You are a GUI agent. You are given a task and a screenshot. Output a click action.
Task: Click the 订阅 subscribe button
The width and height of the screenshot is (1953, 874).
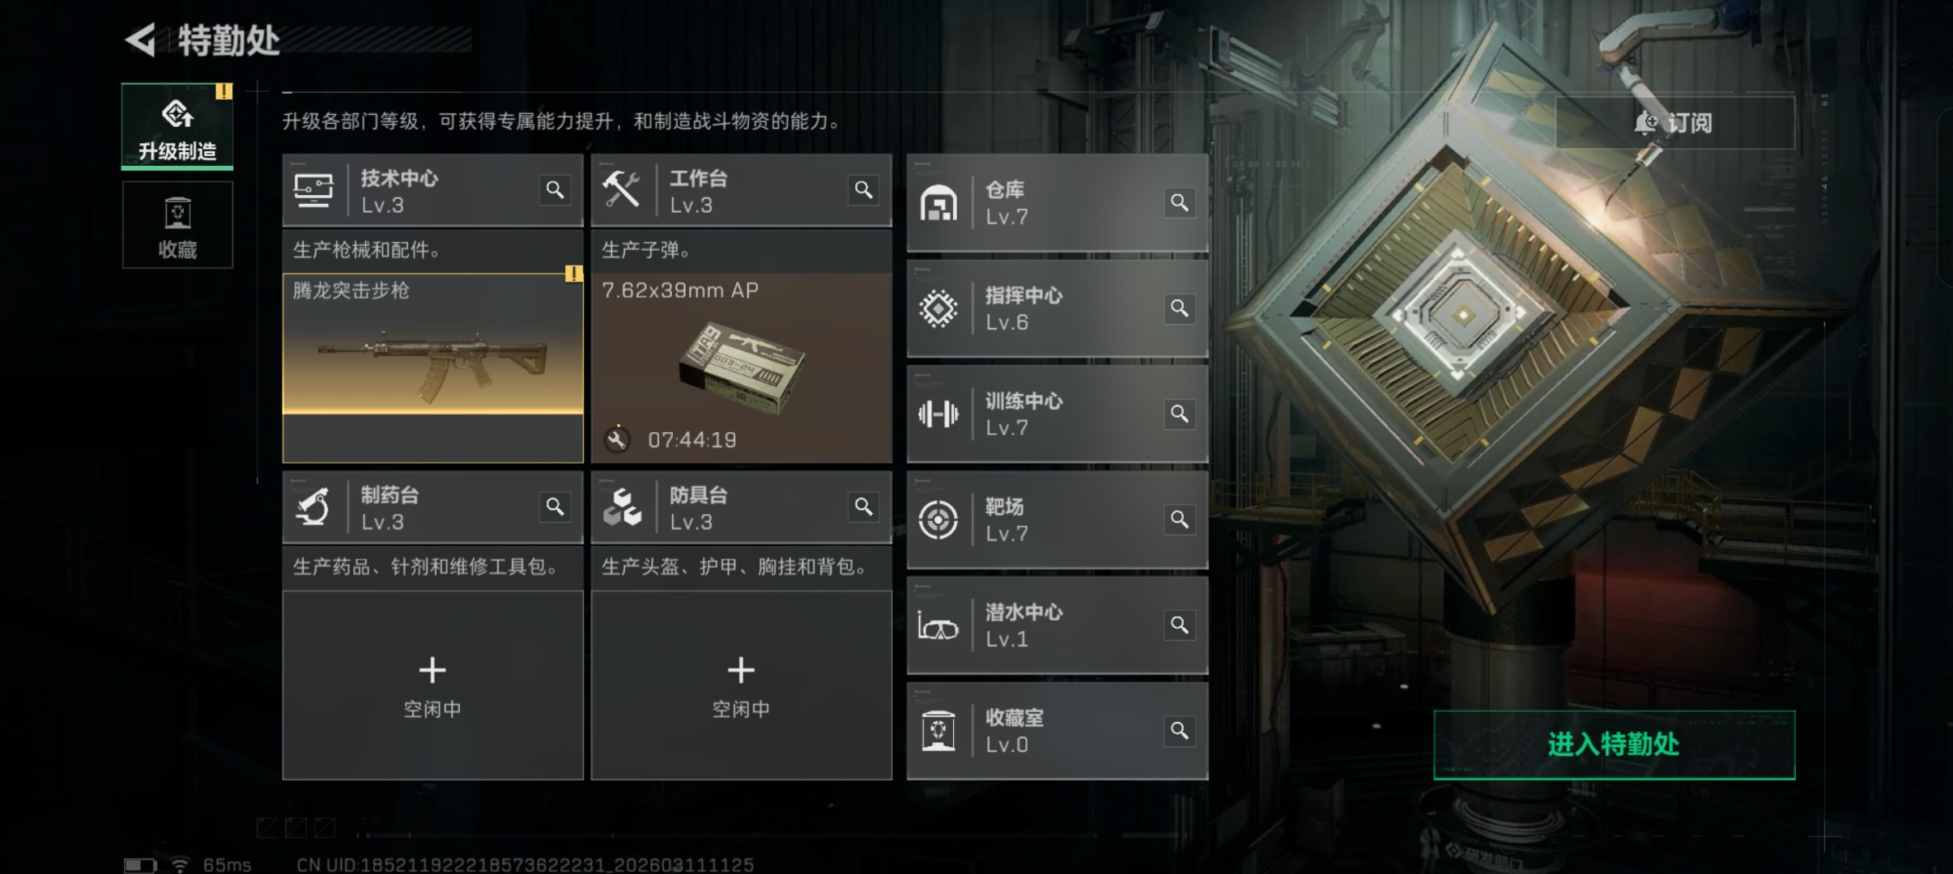(x=1674, y=123)
